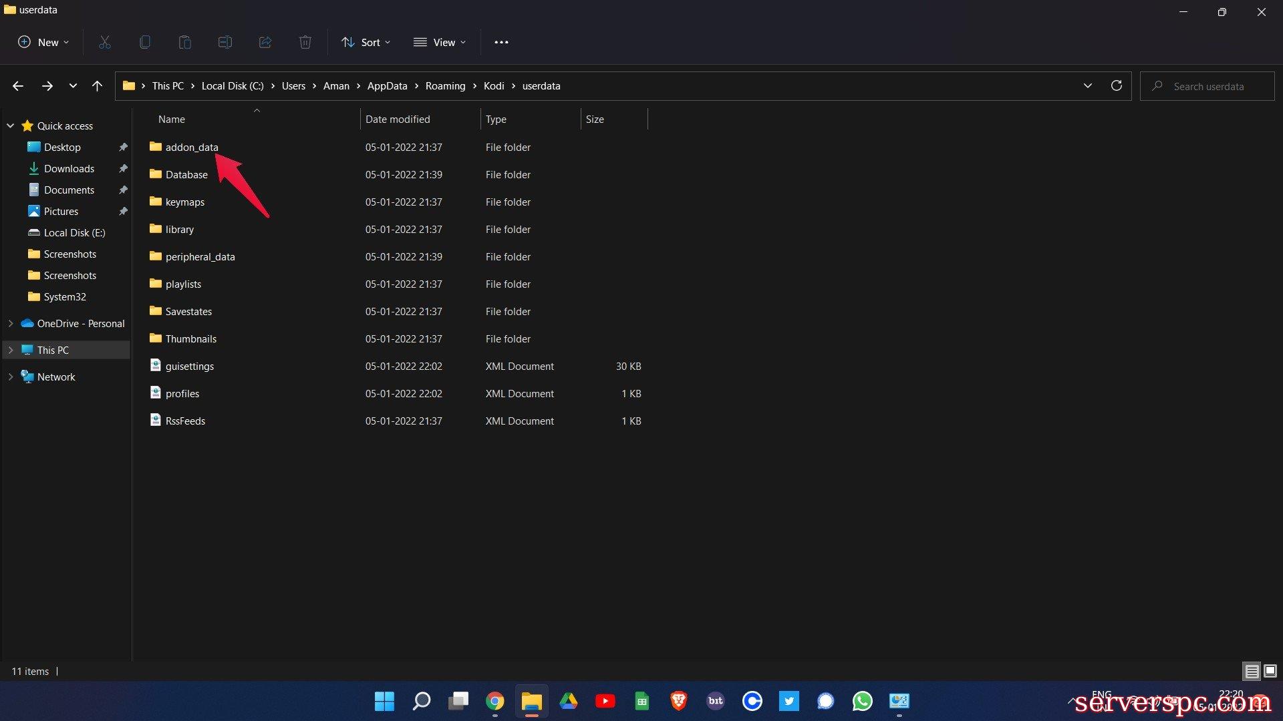Viewport: 1283px width, 721px height.
Task: Click the Share icon in toolbar
Action: [x=265, y=42]
